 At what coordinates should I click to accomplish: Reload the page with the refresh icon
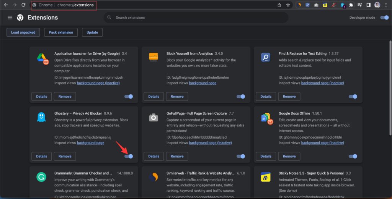tap(23, 5)
